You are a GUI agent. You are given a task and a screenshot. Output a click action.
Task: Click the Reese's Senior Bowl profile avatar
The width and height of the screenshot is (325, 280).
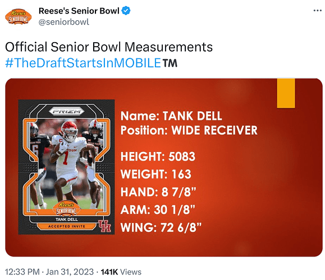18,17
